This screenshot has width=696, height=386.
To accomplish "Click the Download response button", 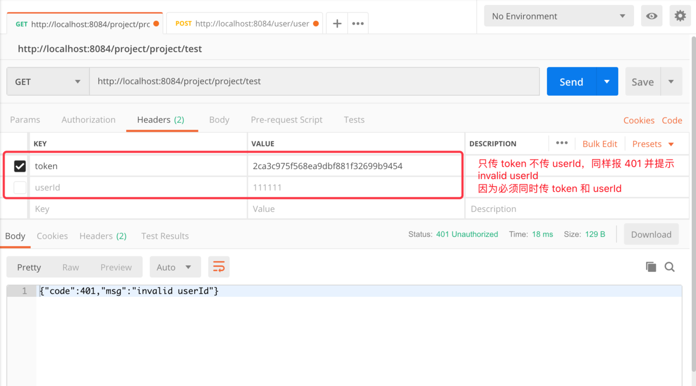I will [x=651, y=234].
